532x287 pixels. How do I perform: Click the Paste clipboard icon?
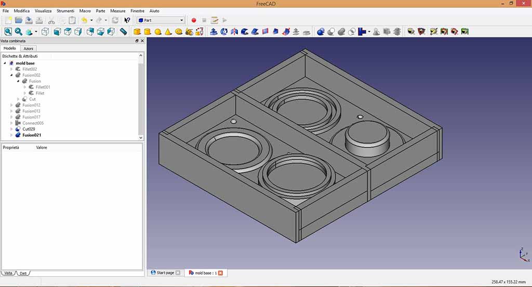(x=72, y=20)
